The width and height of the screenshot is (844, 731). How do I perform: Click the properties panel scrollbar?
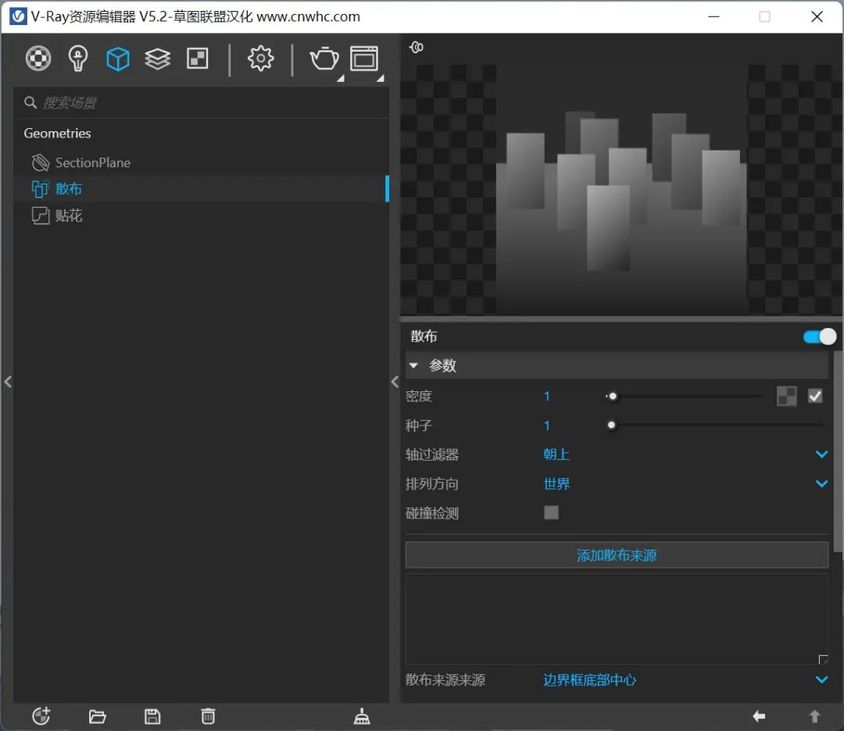tap(838, 452)
